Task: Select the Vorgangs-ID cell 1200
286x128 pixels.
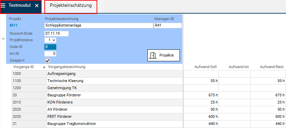Action: point(29,88)
